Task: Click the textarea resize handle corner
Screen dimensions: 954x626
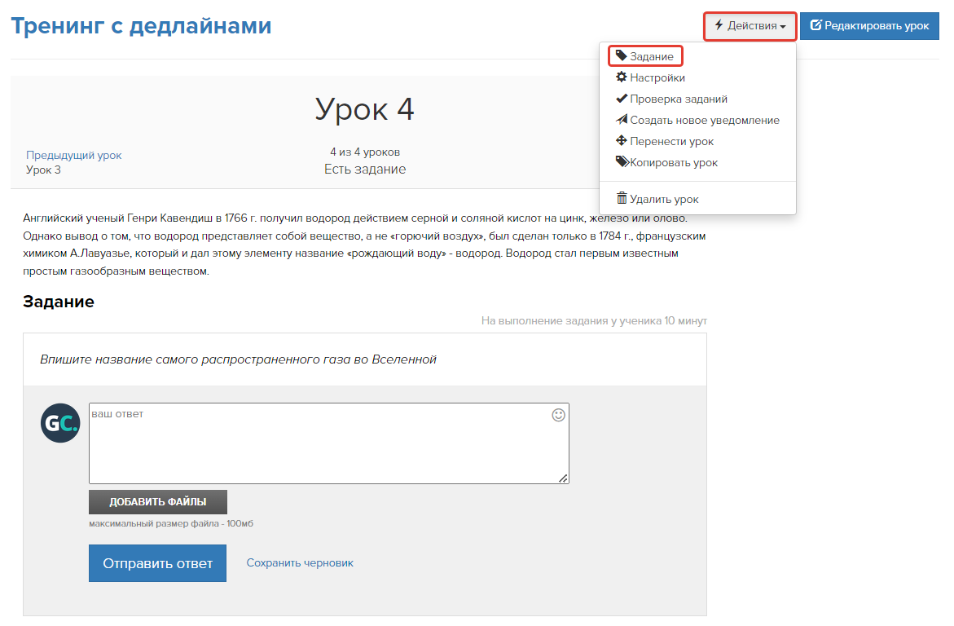Action: [x=564, y=478]
